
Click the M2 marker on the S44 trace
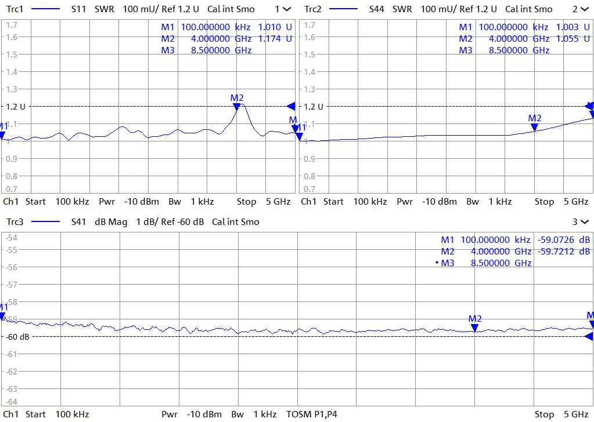pyautogui.click(x=535, y=126)
